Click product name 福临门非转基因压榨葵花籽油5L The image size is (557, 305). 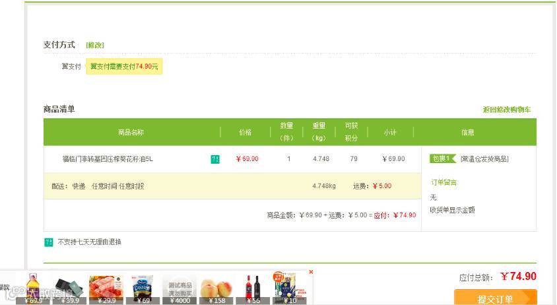108,159
